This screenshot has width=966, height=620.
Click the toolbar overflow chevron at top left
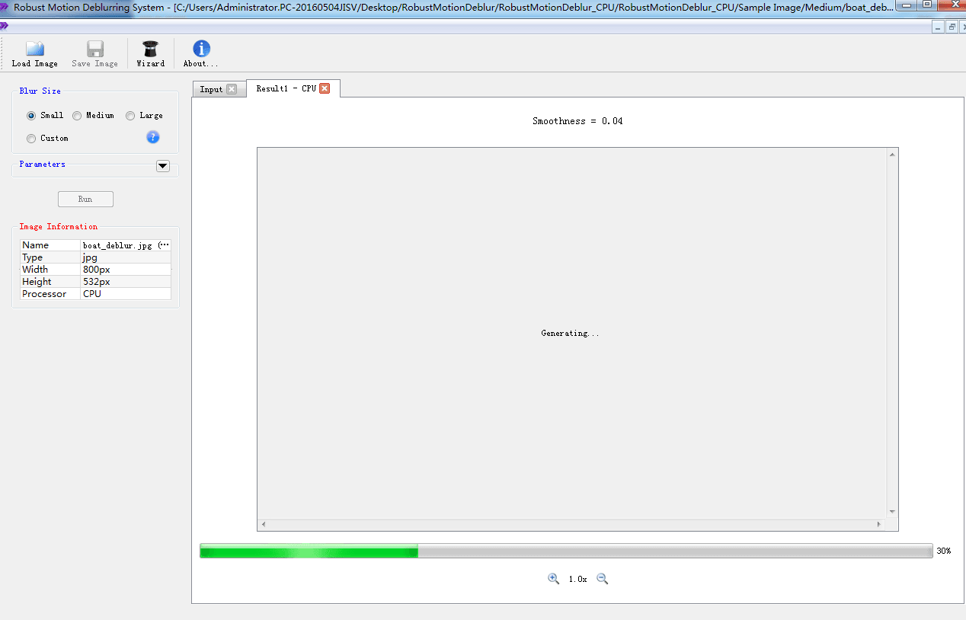point(5,26)
